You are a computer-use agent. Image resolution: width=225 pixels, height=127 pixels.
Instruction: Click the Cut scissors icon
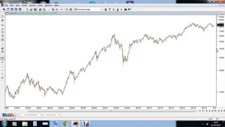click(49, 10)
